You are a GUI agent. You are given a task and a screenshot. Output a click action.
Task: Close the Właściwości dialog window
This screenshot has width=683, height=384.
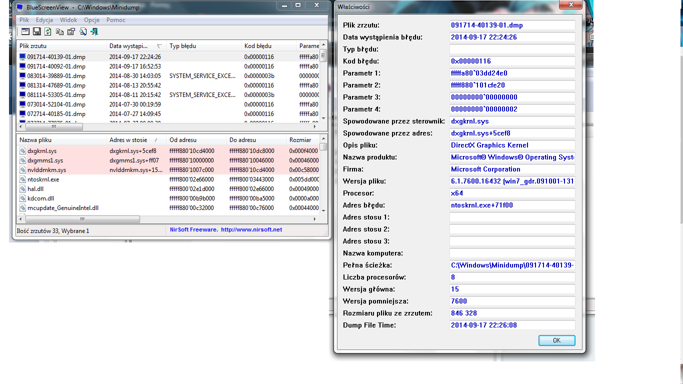570,4
